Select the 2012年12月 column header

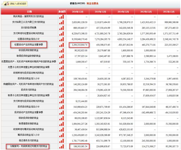169,12
